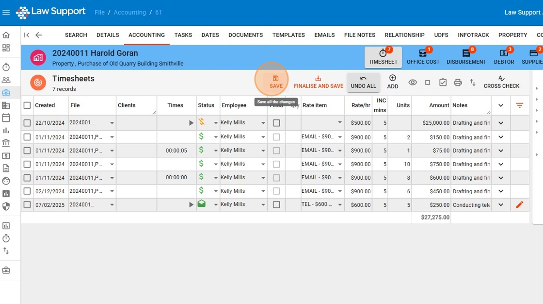Select all rows with header checkbox
The width and height of the screenshot is (543, 304).
[x=27, y=105]
